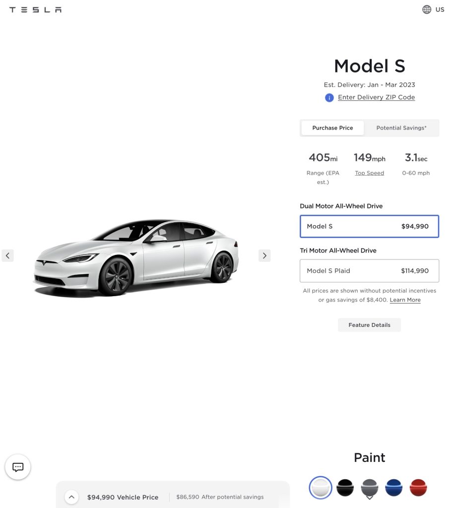Open Feature Details button
This screenshot has width=453, height=508.
point(369,325)
